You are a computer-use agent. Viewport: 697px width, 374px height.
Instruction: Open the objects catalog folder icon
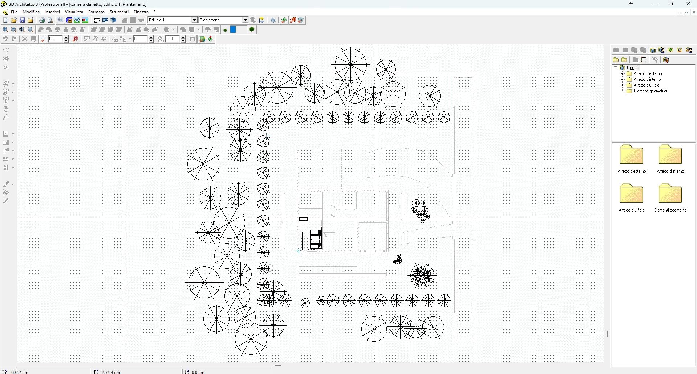click(653, 50)
